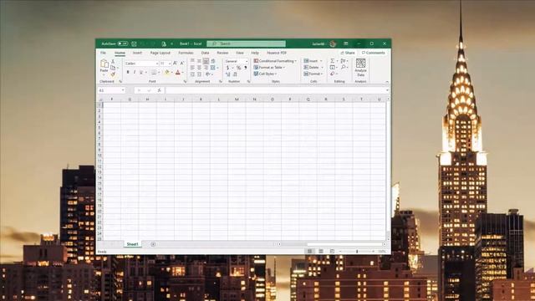Image resolution: width=535 pixels, height=301 pixels.
Task: Click Decrease Indent icon
Action: [192, 74]
